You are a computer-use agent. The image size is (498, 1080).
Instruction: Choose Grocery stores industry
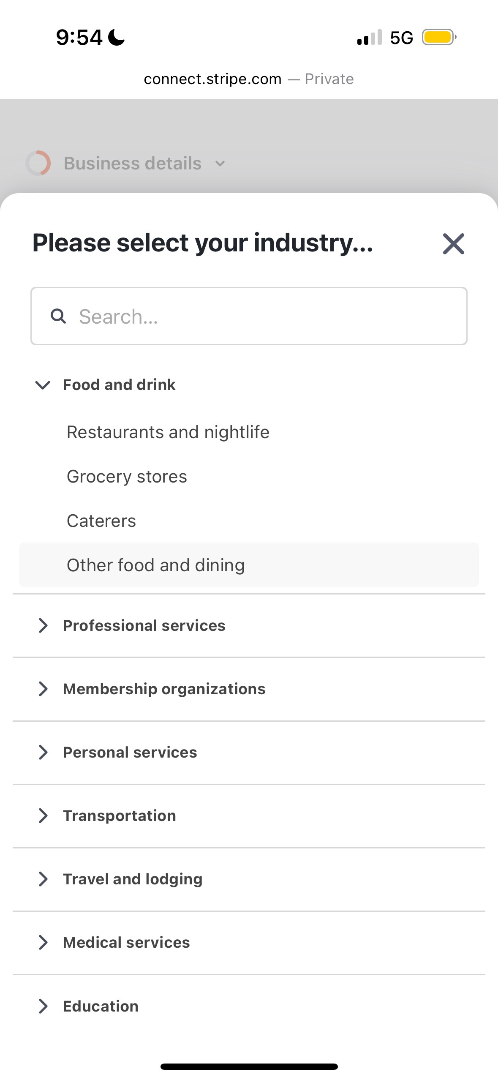tap(127, 477)
